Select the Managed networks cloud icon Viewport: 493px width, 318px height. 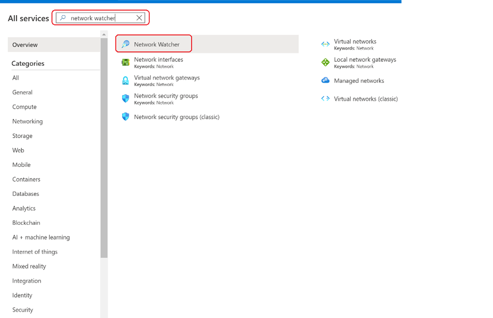click(x=325, y=80)
